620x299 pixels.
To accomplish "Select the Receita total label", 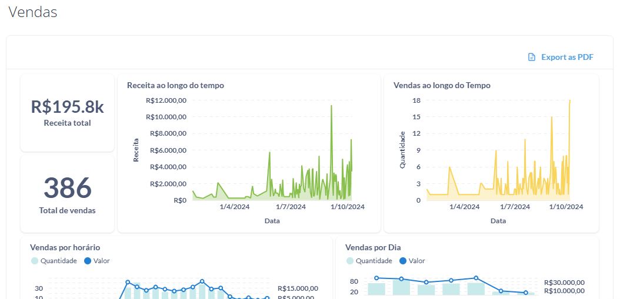I will (x=67, y=123).
